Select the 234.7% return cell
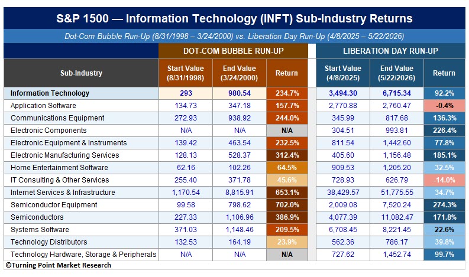 287,93
